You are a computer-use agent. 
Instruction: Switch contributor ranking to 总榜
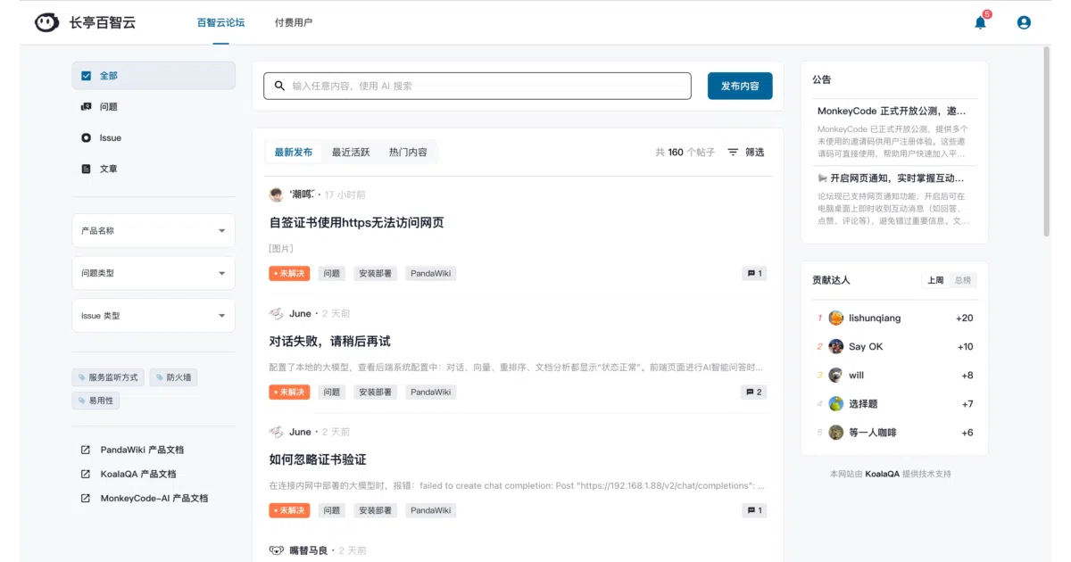tap(963, 280)
